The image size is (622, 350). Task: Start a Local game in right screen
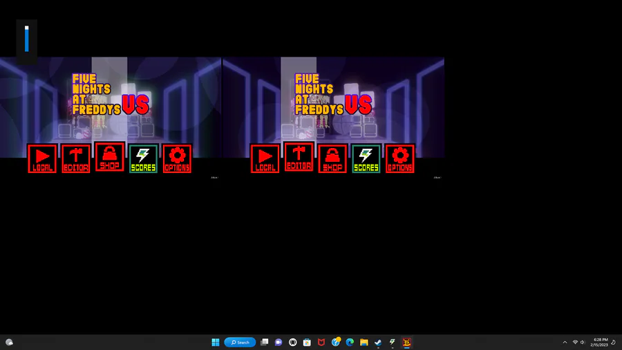tap(265, 158)
